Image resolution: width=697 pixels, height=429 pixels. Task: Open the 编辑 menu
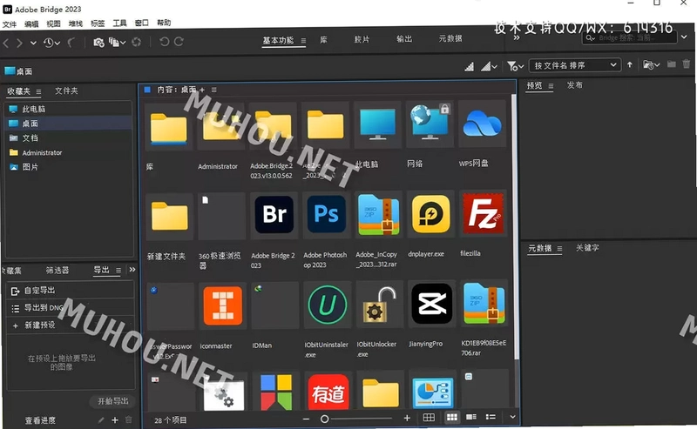pyautogui.click(x=31, y=24)
